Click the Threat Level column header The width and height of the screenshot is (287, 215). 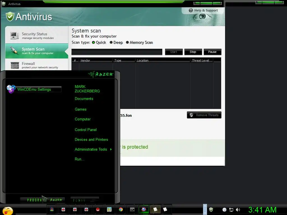202,60
